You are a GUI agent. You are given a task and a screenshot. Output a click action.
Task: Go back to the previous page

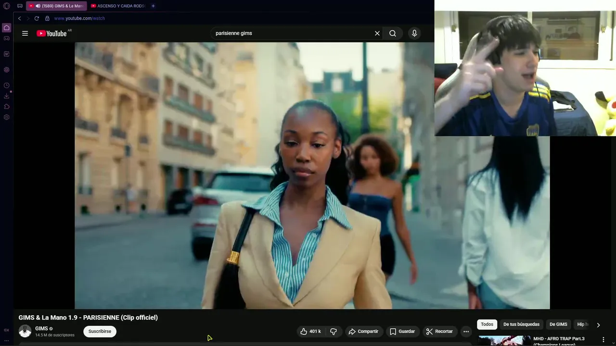19,18
